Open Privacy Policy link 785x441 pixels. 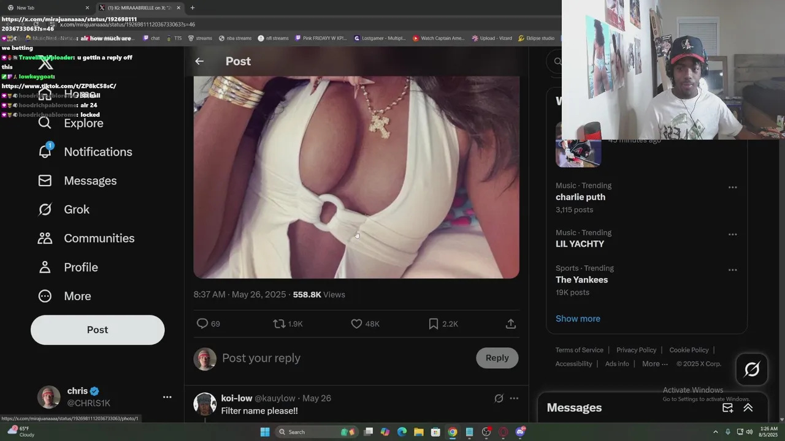[636, 350]
